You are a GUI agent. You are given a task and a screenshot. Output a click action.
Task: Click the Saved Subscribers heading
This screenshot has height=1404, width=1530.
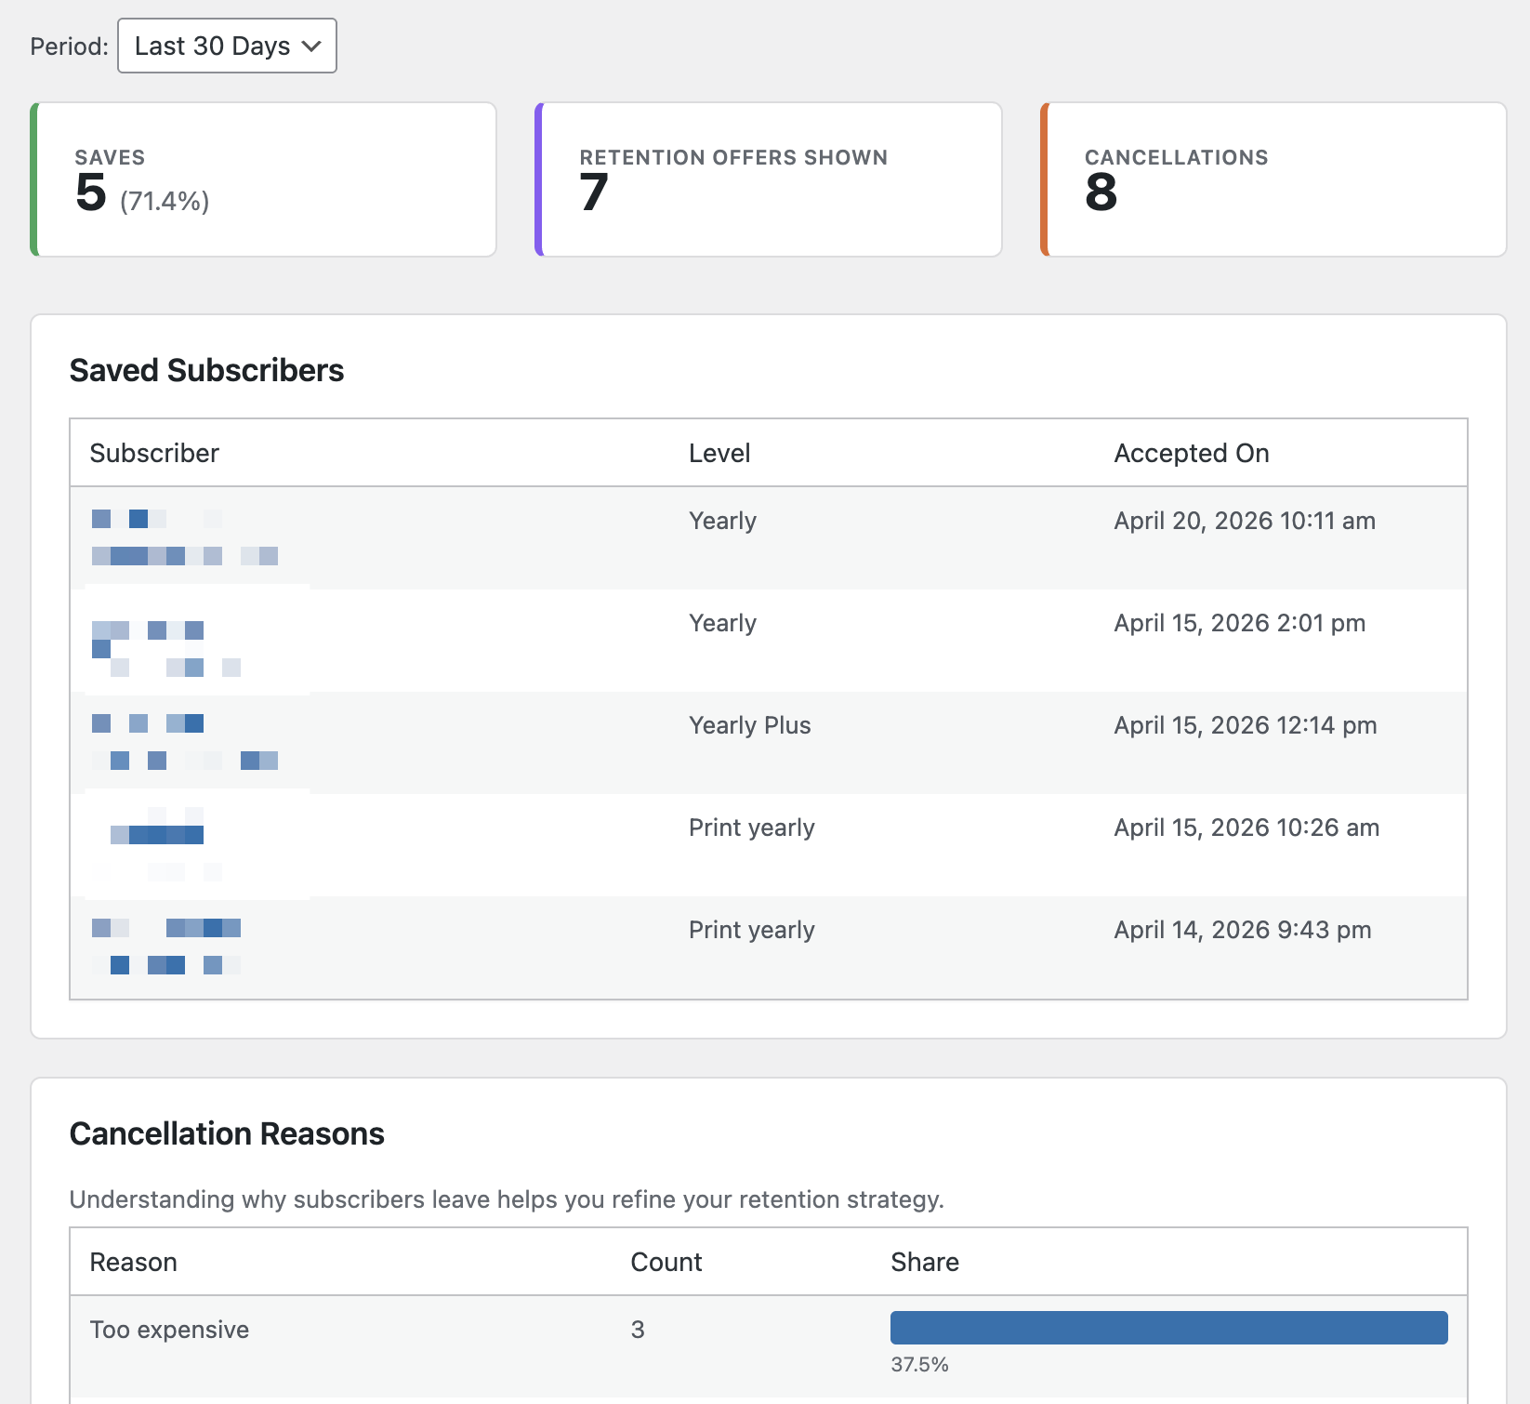pos(207,370)
